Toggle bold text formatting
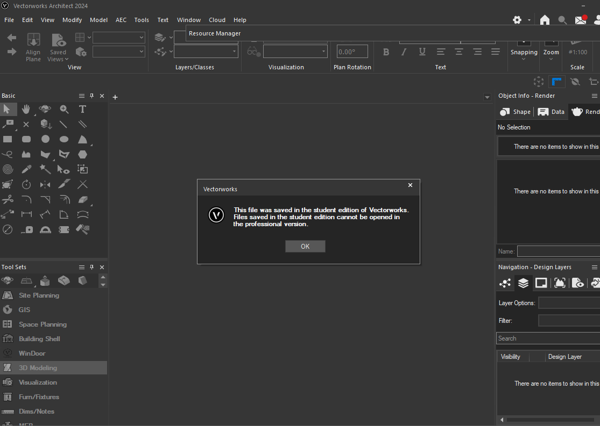Viewport: 600px width, 426px height. coord(385,52)
